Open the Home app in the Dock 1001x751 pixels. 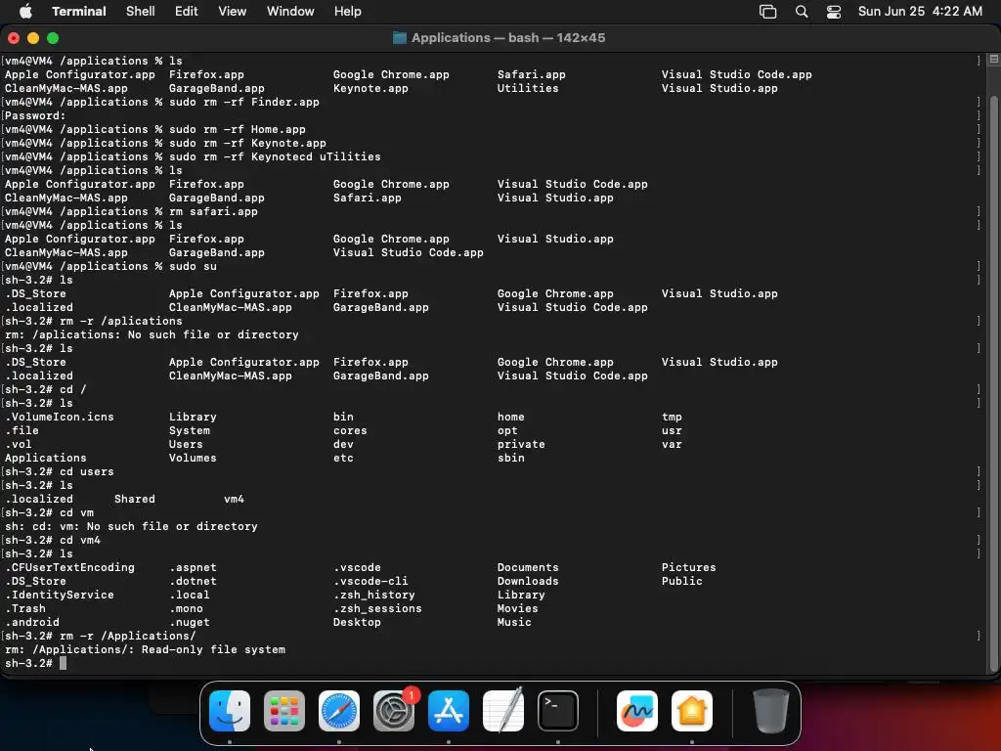pyautogui.click(x=692, y=711)
